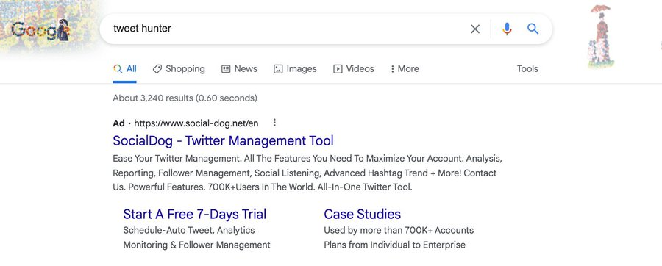Click the Images tab picture icon
The width and height of the screenshot is (662, 266).
(x=278, y=69)
